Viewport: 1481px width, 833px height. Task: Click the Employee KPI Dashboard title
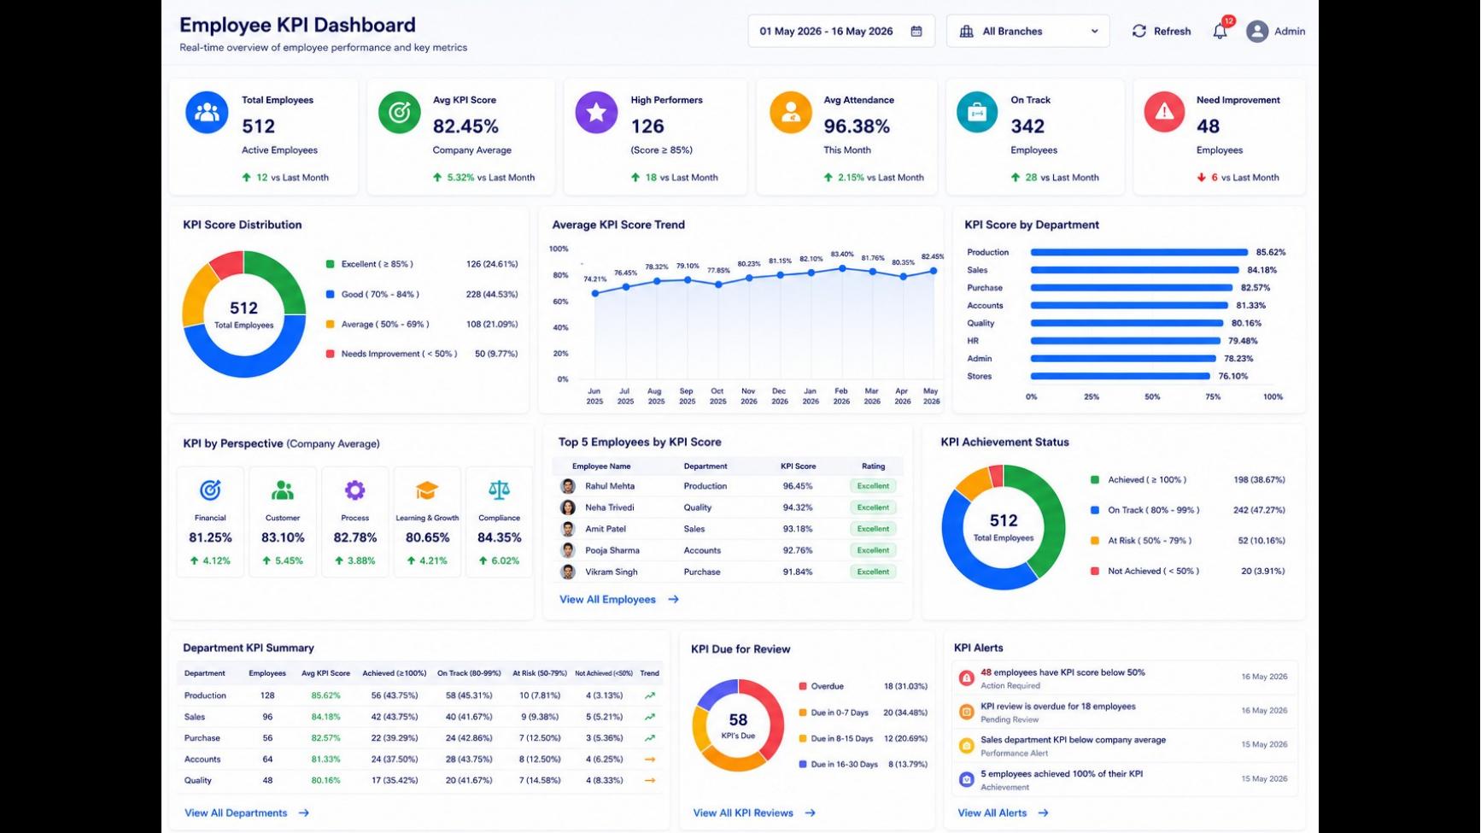pyautogui.click(x=297, y=25)
